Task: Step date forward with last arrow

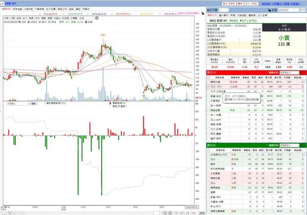Action: 298,10
